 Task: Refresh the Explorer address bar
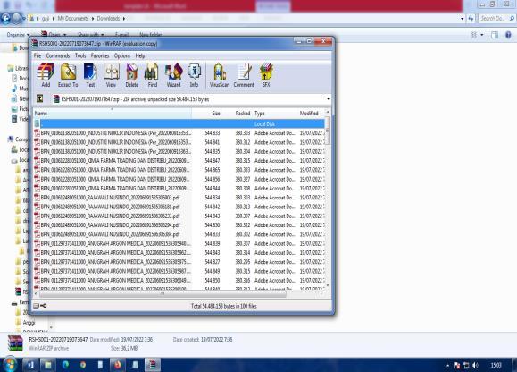(x=471, y=19)
